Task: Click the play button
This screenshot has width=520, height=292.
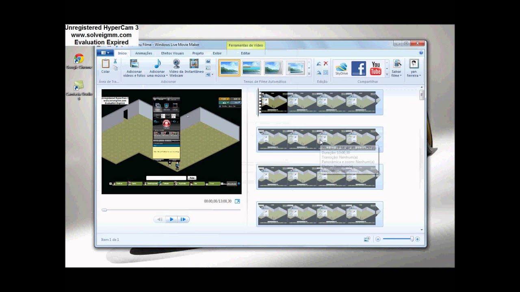Action: click(x=171, y=219)
